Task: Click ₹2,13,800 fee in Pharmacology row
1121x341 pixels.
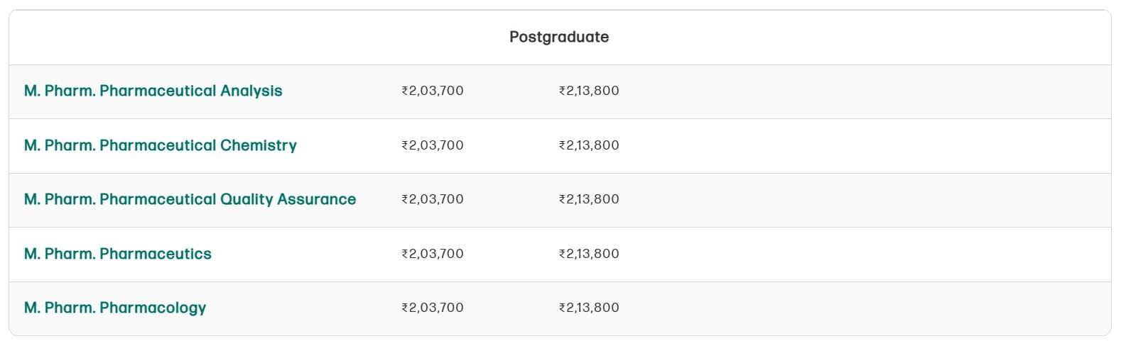Action: (589, 308)
